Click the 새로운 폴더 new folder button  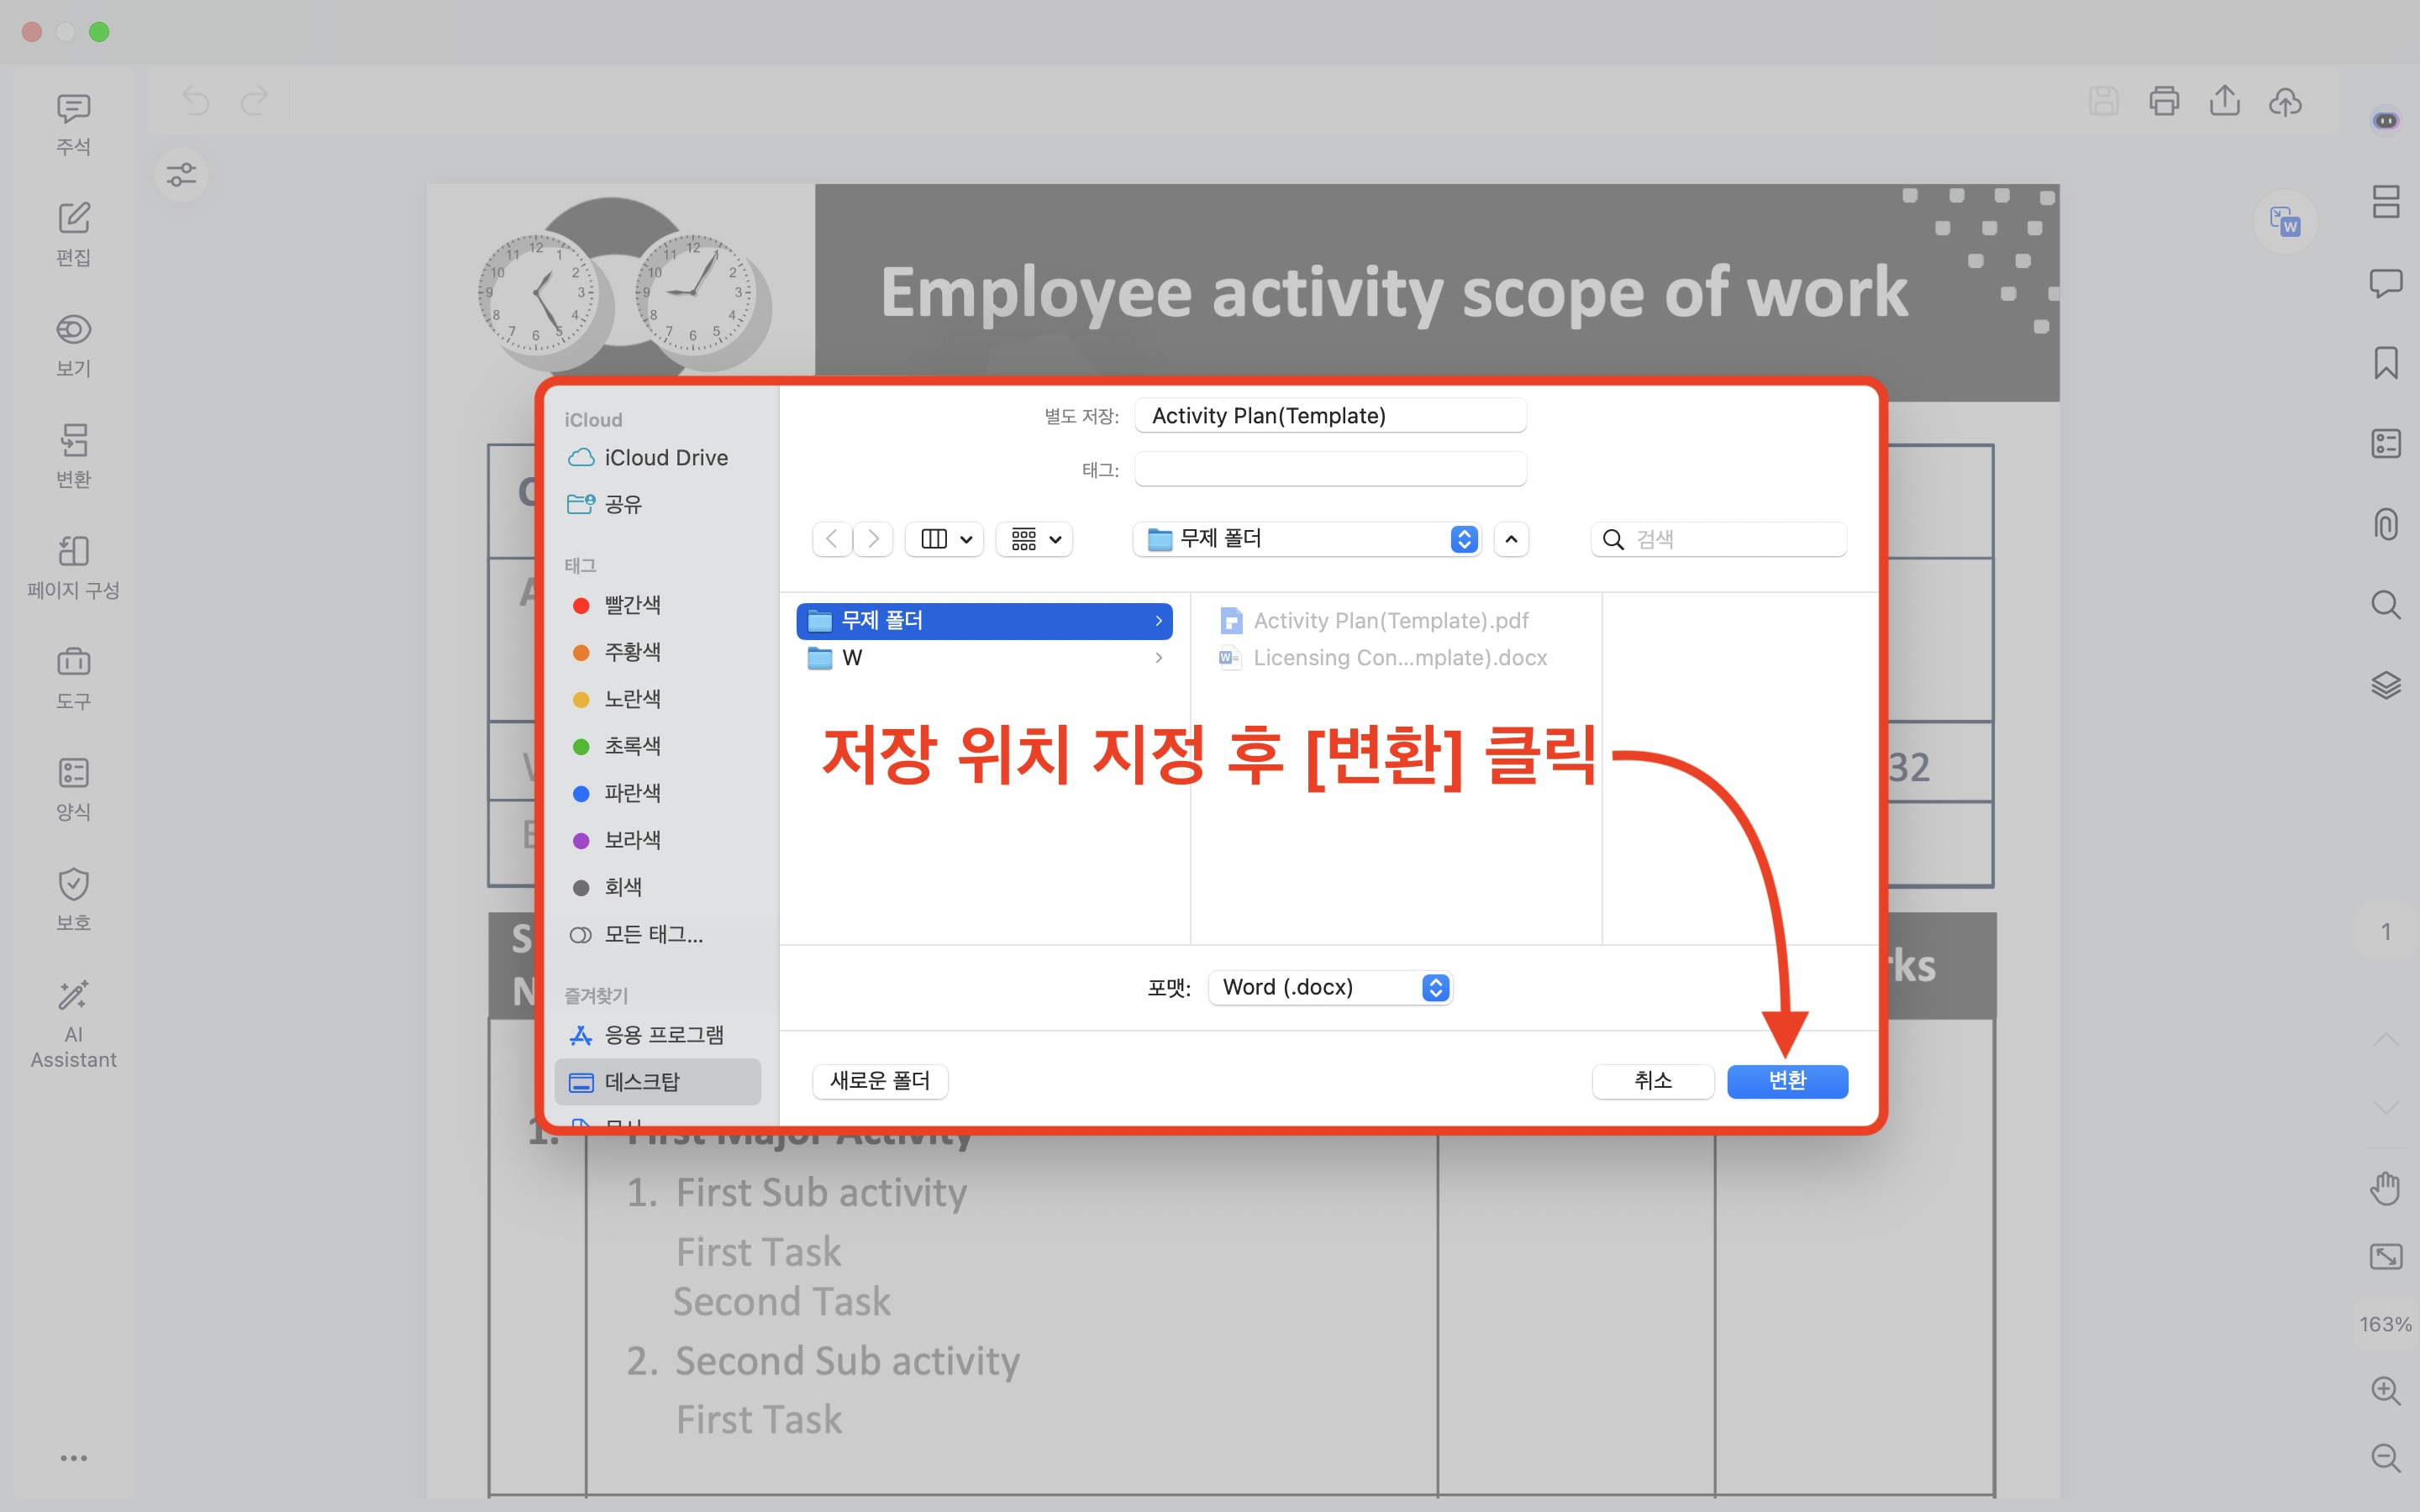tap(879, 1080)
